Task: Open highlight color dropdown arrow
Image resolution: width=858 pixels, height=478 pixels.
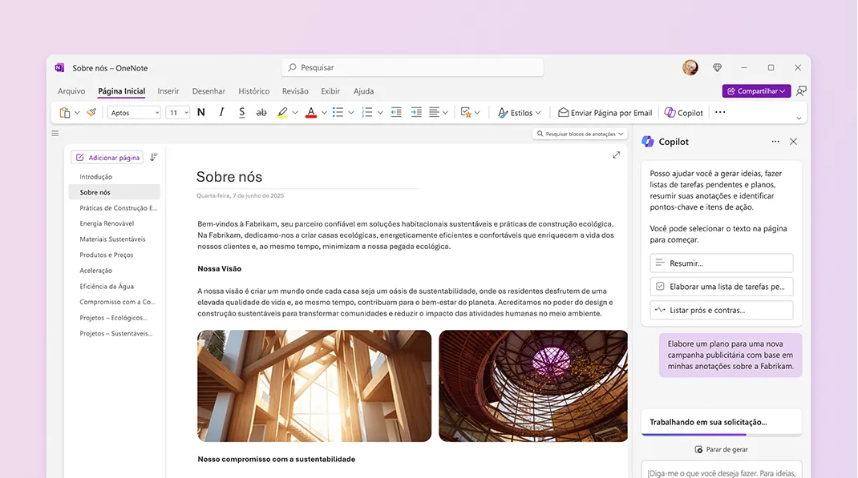Action: coord(295,113)
